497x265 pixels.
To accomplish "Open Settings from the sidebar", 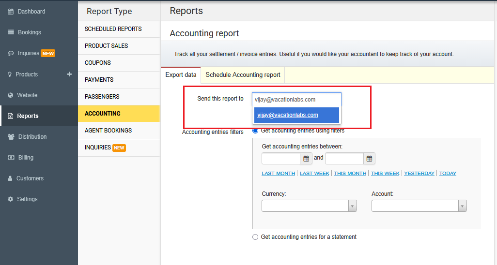I will point(27,199).
